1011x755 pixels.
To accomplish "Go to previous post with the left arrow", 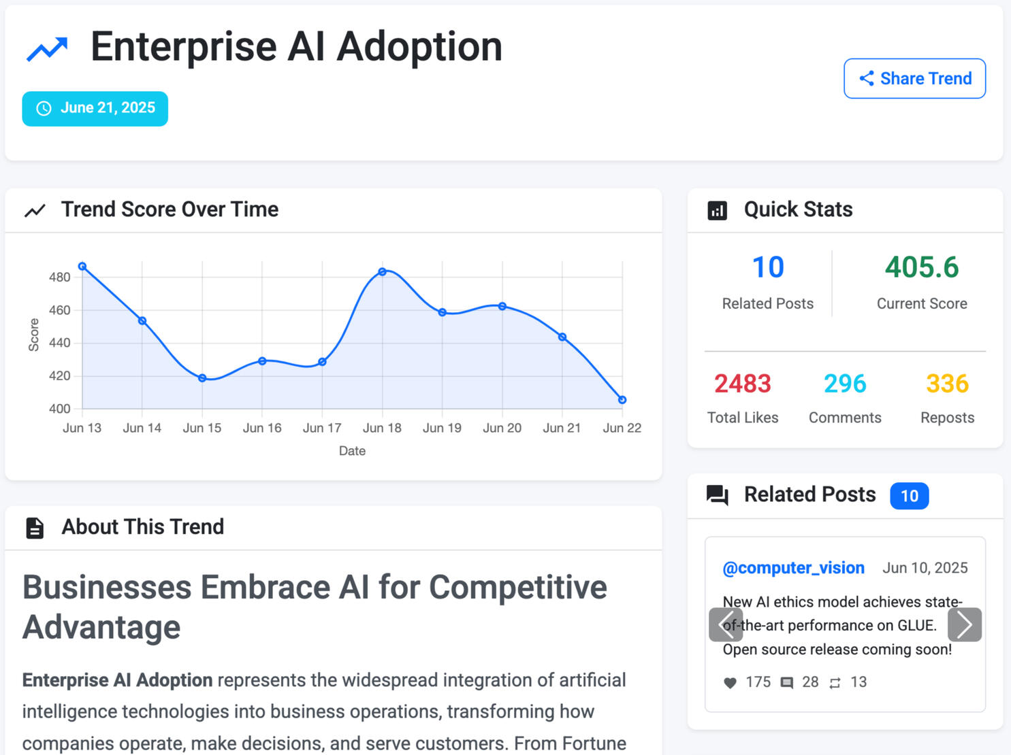I will [726, 624].
